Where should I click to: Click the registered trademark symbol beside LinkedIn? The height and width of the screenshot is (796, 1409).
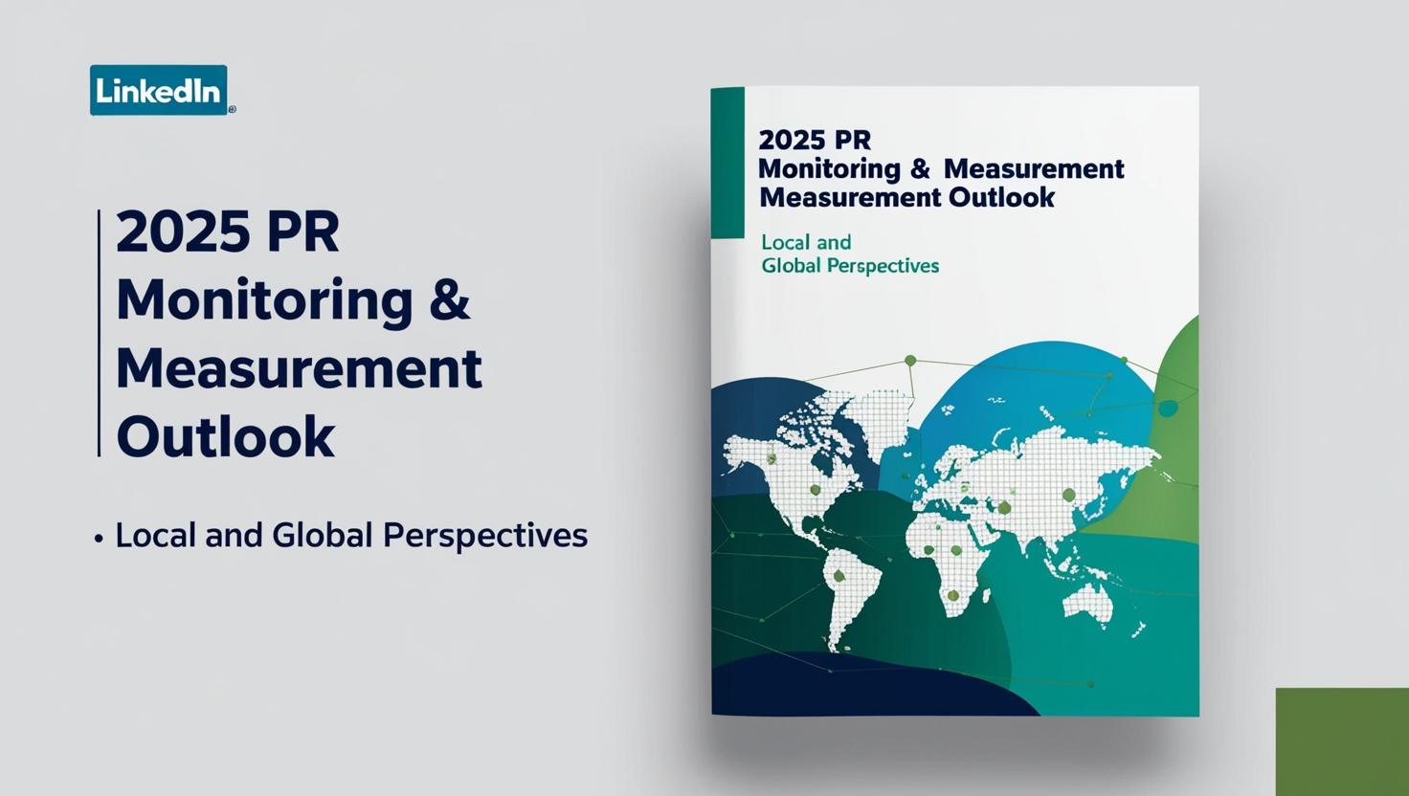tap(232, 109)
